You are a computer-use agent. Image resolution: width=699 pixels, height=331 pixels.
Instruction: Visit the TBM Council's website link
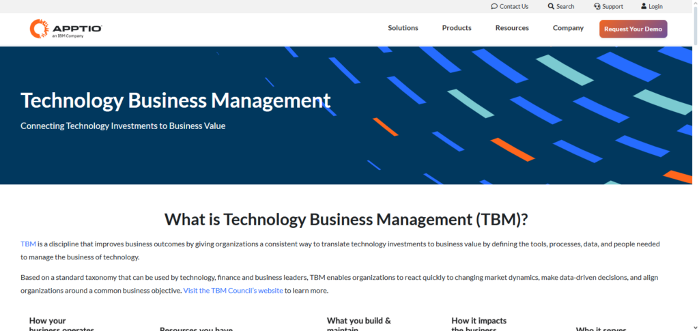coord(233,291)
